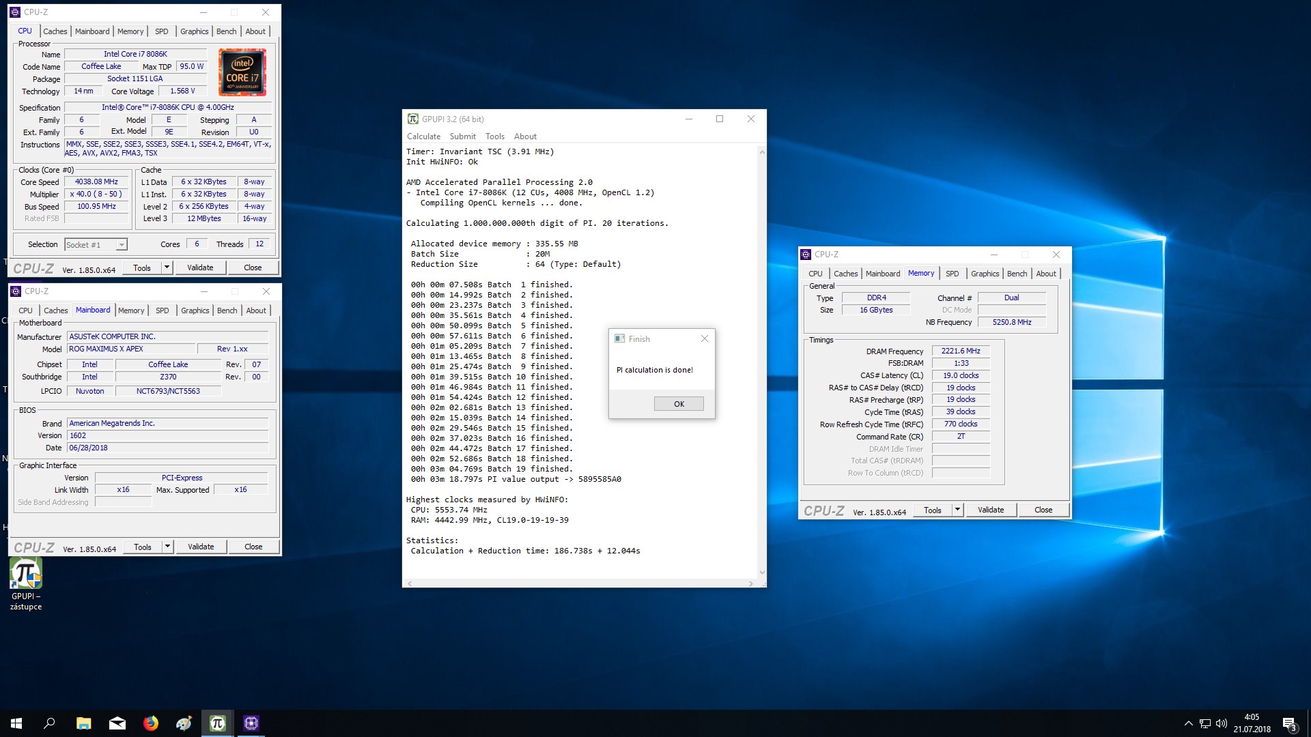The width and height of the screenshot is (1311, 737).
Task: Click GPUPI scrollbar up arrow
Action: pyautogui.click(x=762, y=152)
